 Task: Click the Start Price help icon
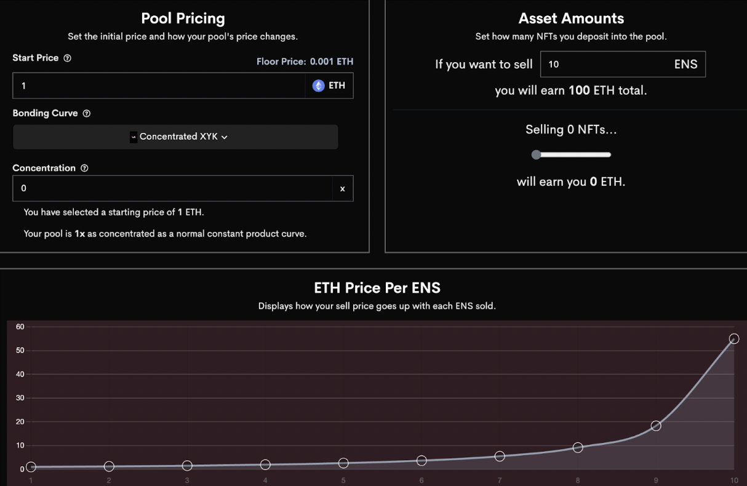pos(68,58)
